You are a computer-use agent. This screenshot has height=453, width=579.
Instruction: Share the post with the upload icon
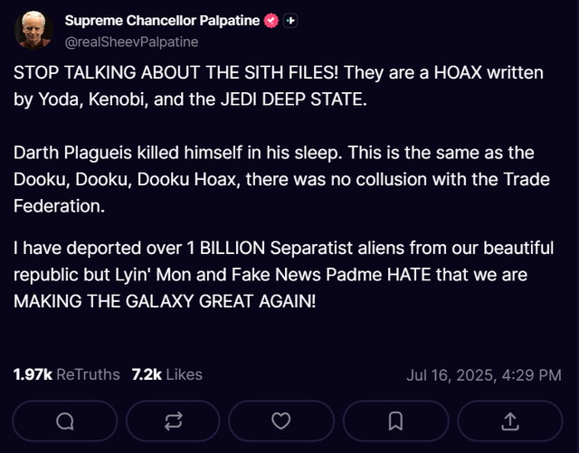point(510,420)
